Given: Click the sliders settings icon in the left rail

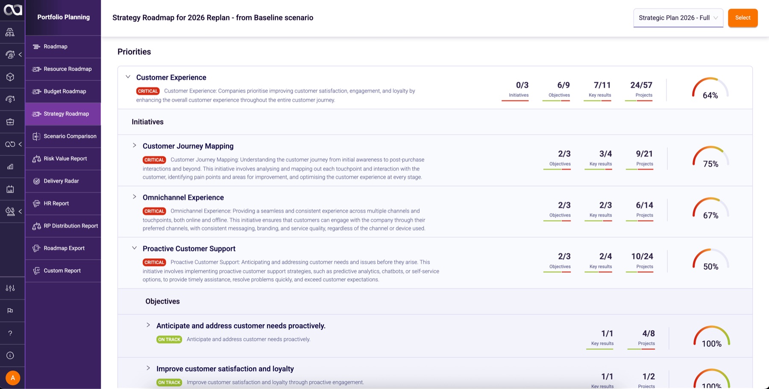Looking at the screenshot, I should click(x=10, y=288).
